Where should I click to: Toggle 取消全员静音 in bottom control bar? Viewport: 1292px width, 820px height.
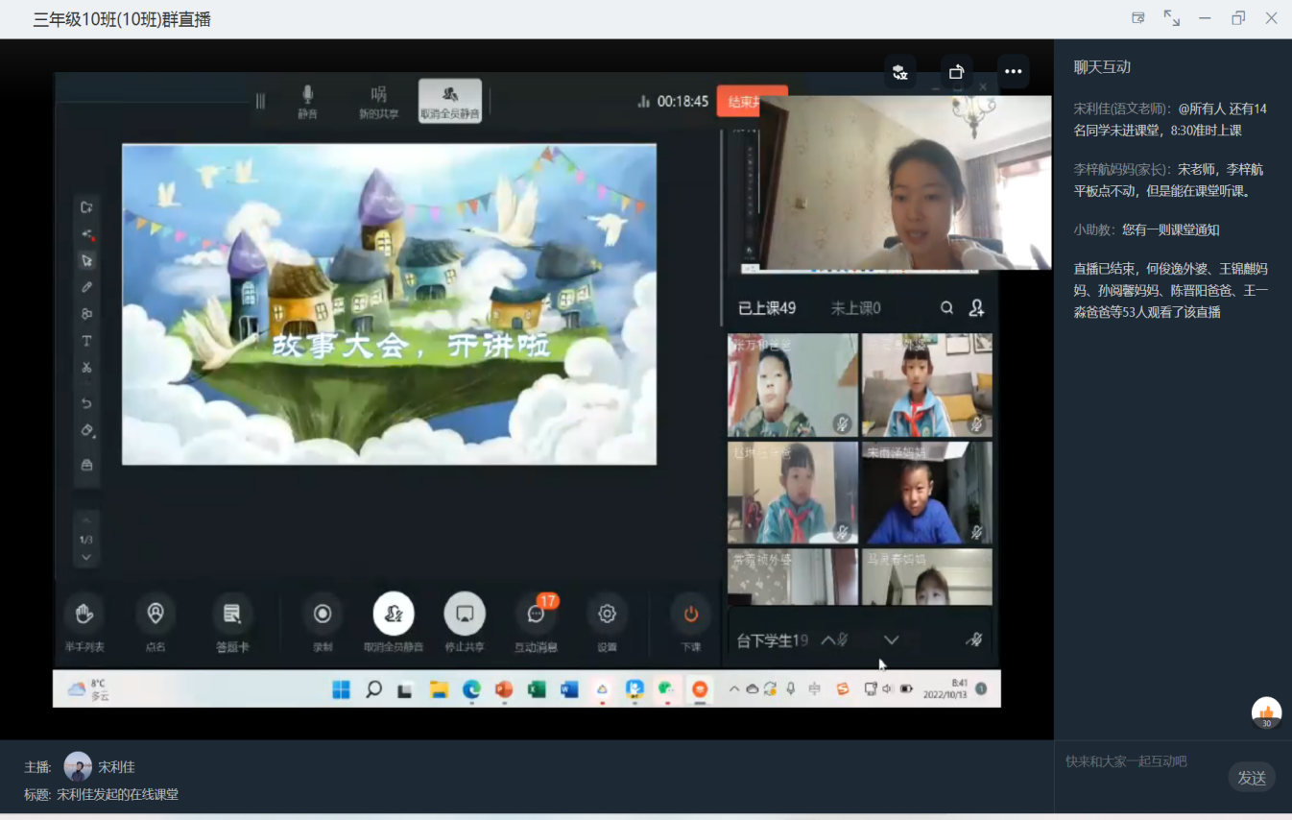coord(394,615)
